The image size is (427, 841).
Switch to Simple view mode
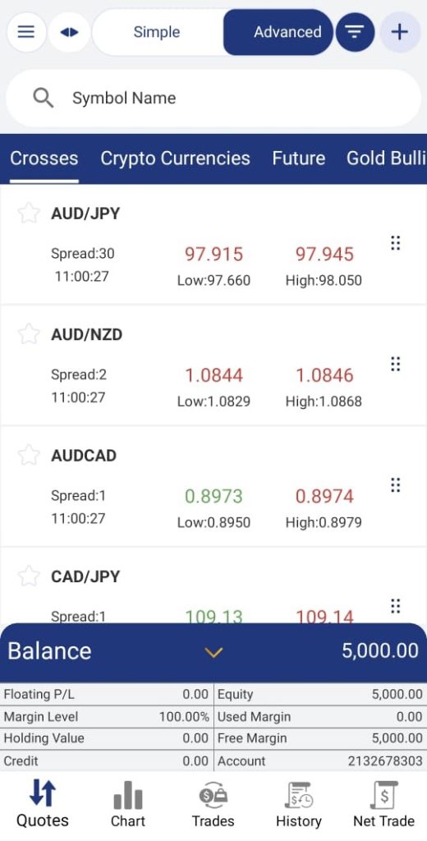157,32
